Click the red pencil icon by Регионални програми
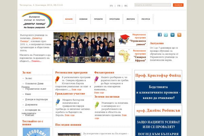Screen dimensions: 204x136 pyautogui.click(x=57, y=80)
